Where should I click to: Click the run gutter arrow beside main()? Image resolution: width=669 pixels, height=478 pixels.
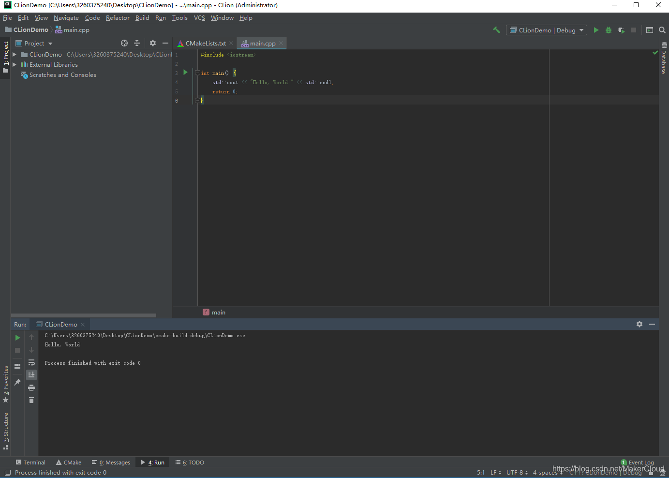185,73
